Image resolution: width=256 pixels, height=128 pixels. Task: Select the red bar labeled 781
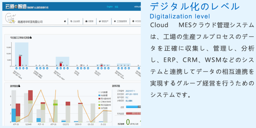101,66
